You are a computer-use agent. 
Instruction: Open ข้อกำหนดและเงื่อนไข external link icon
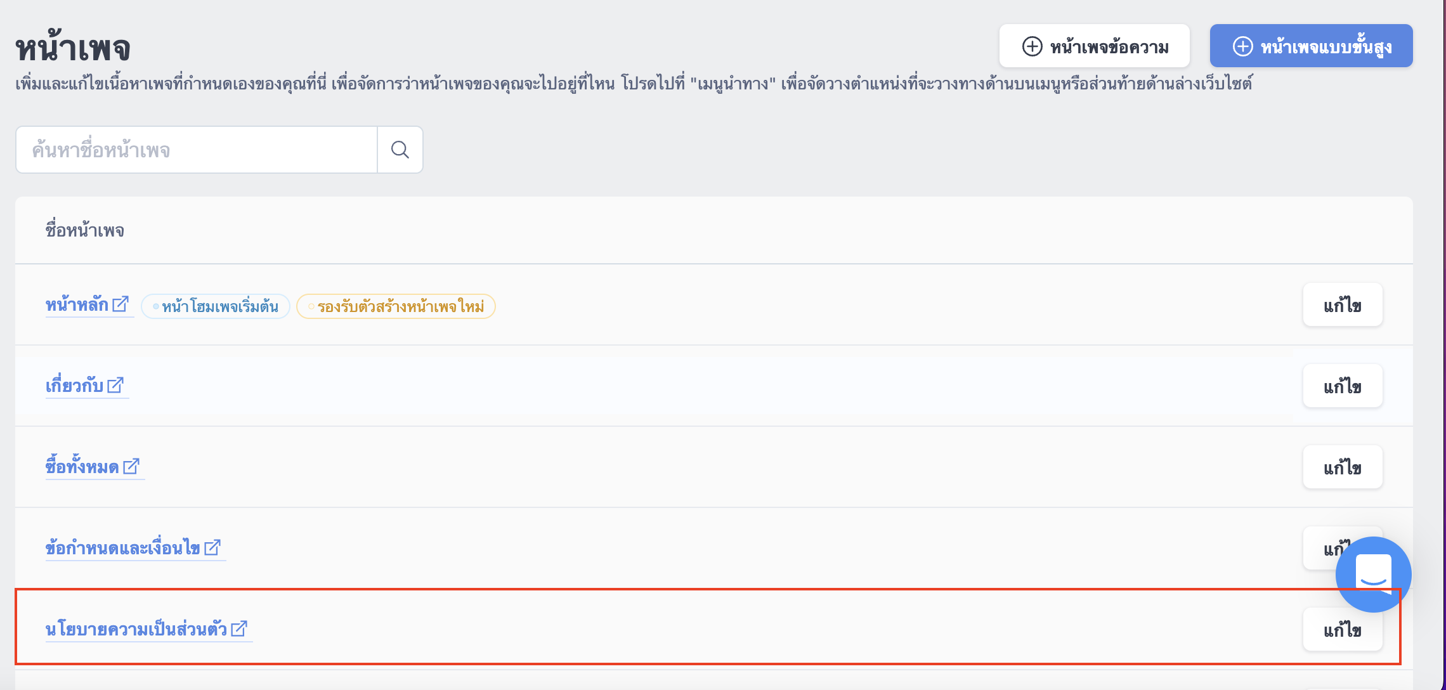212,547
